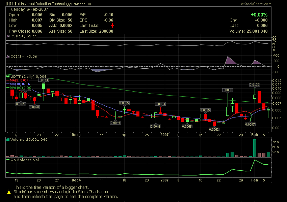Click the red Last Ticks down arrow
This screenshot has width=287, height=202.
(x=112, y=26)
